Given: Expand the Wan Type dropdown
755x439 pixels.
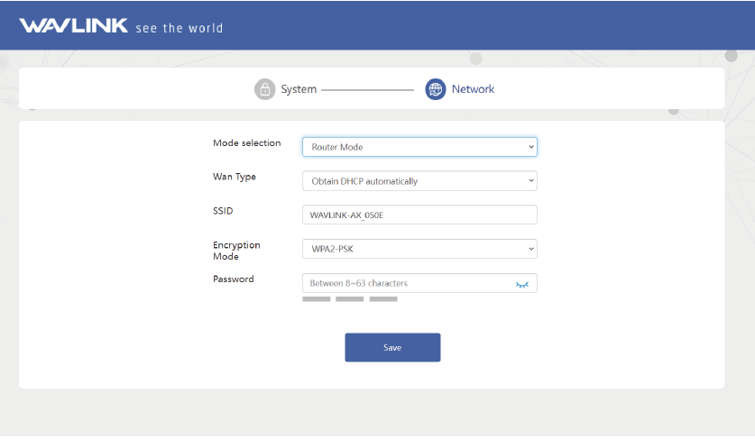Looking at the screenshot, I should (419, 181).
